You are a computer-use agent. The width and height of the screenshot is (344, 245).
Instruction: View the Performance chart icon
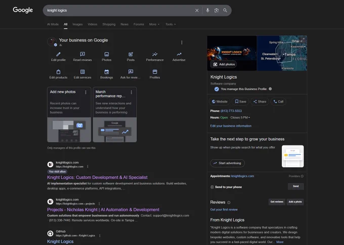(x=155, y=54)
